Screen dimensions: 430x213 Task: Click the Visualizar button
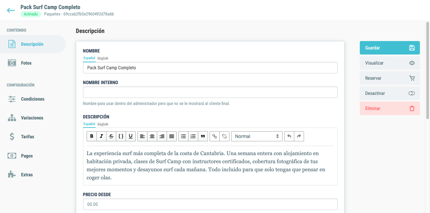[390, 63]
